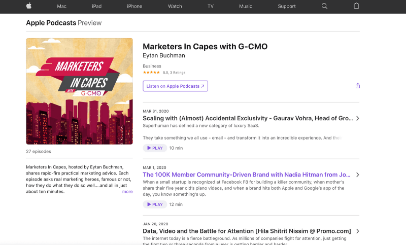Open the search magnifier icon
406x245 pixels.
point(324,6)
